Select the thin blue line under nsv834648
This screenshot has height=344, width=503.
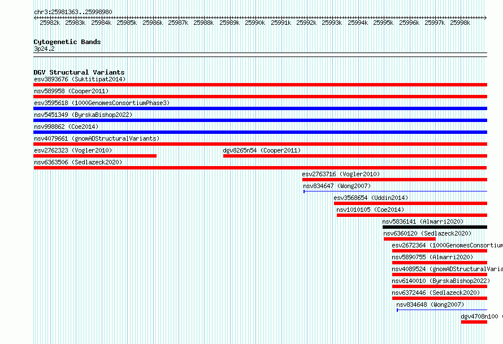click(x=442, y=310)
